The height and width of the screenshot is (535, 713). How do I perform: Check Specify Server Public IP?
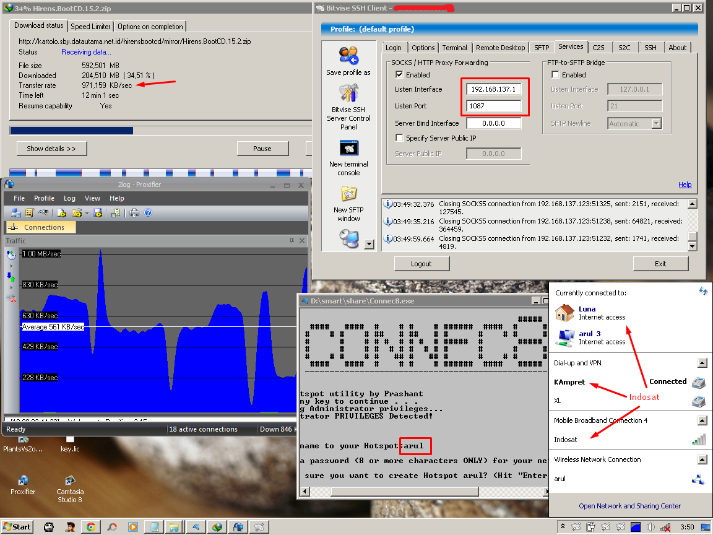(x=399, y=138)
